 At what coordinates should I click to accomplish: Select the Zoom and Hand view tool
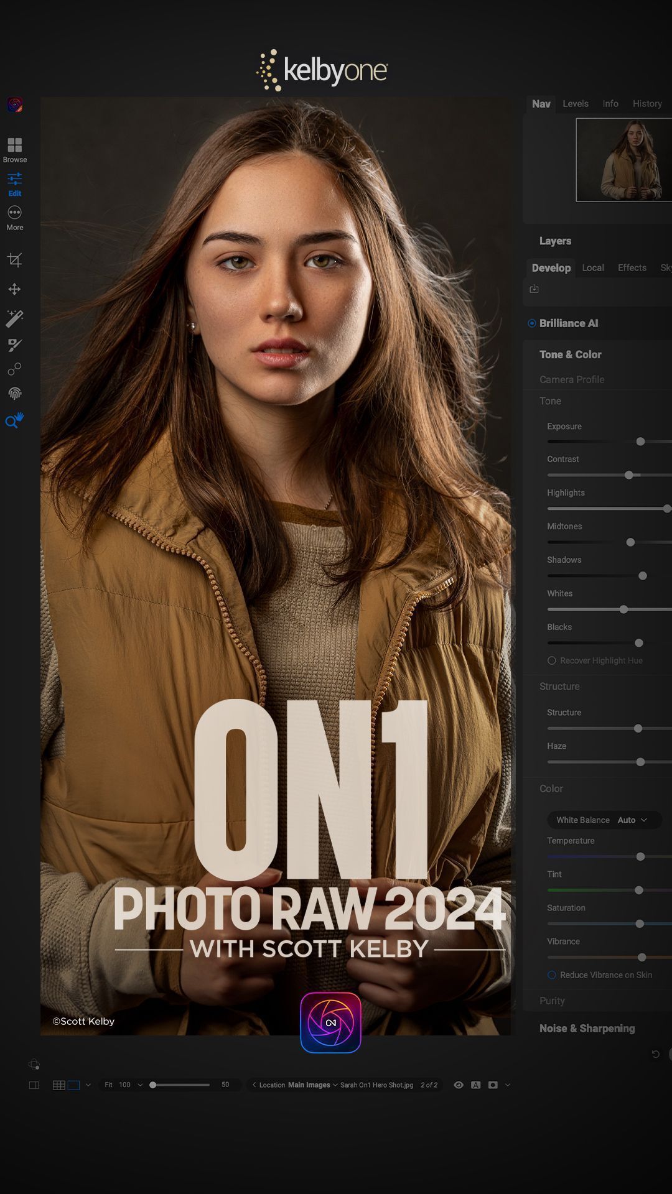click(x=15, y=420)
